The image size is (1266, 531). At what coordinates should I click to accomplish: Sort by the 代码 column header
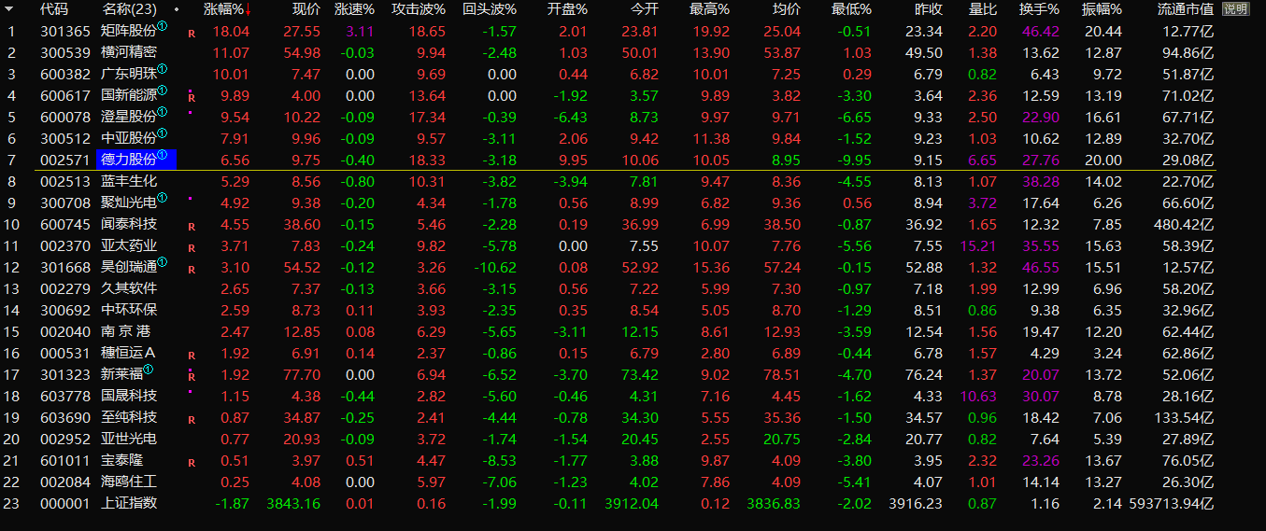54,9
